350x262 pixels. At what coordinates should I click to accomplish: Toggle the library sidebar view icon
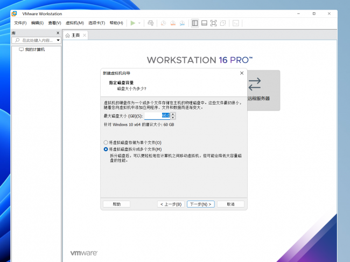(x=195, y=23)
